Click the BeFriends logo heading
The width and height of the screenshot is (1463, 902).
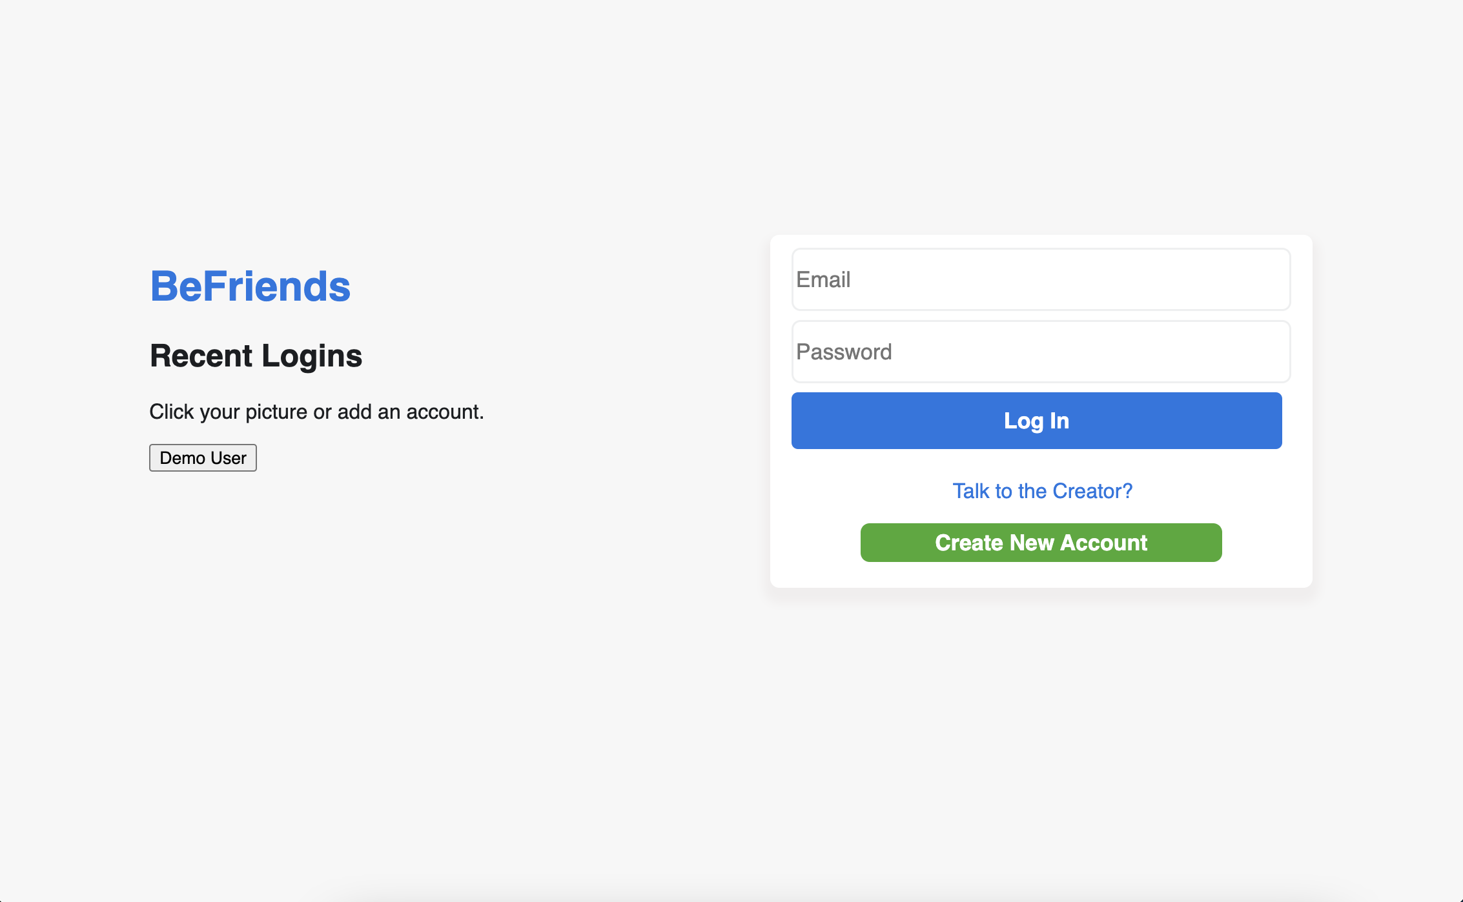[x=250, y=286]
